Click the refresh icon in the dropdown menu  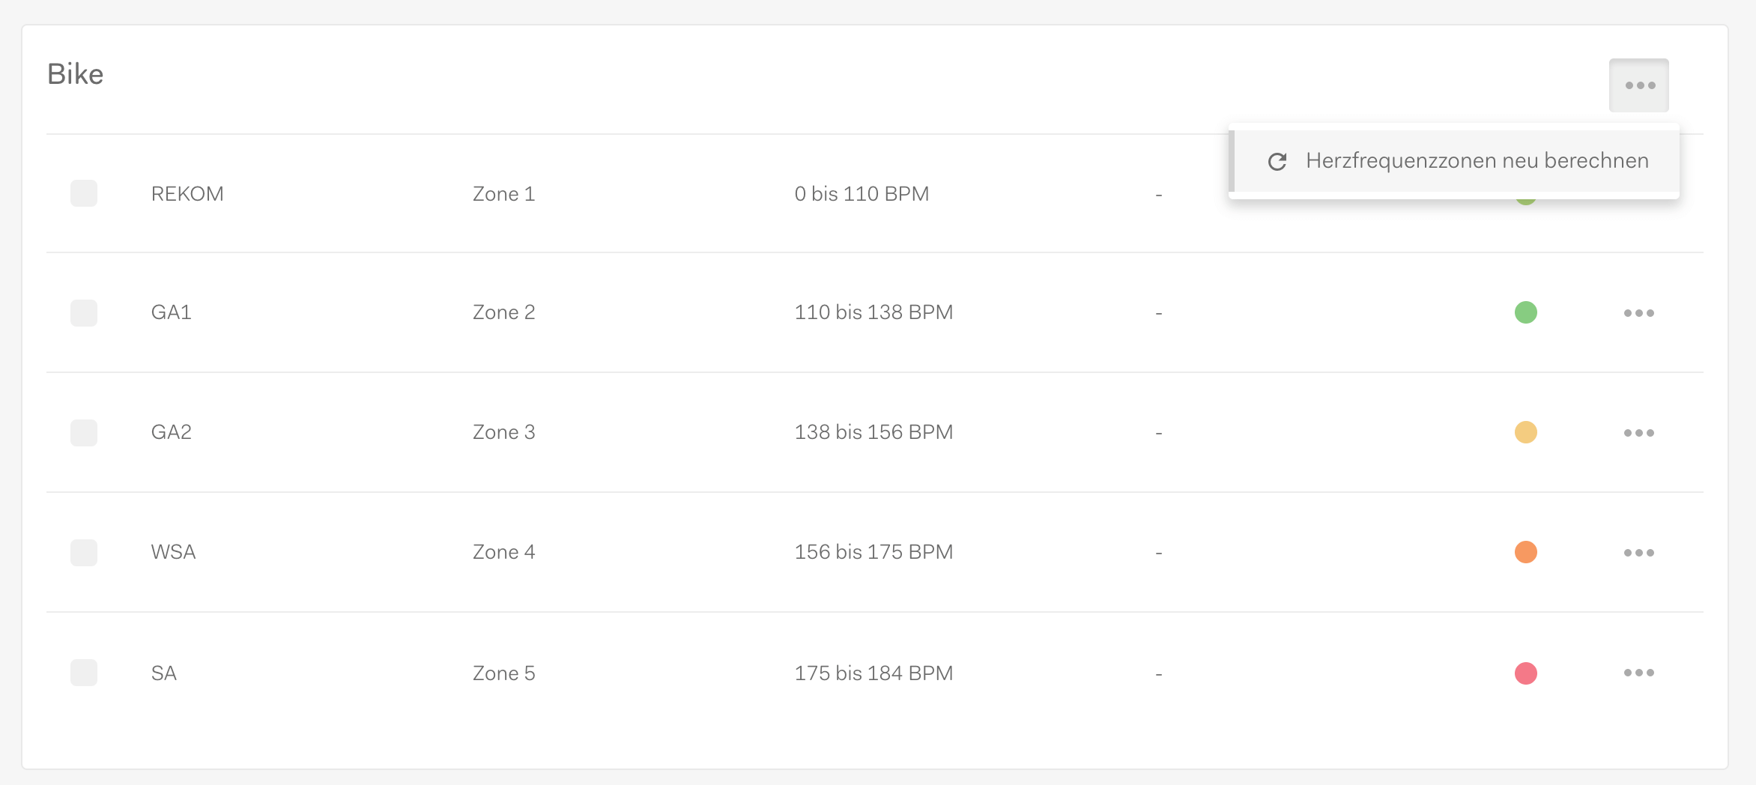[x=1277, y=161]
